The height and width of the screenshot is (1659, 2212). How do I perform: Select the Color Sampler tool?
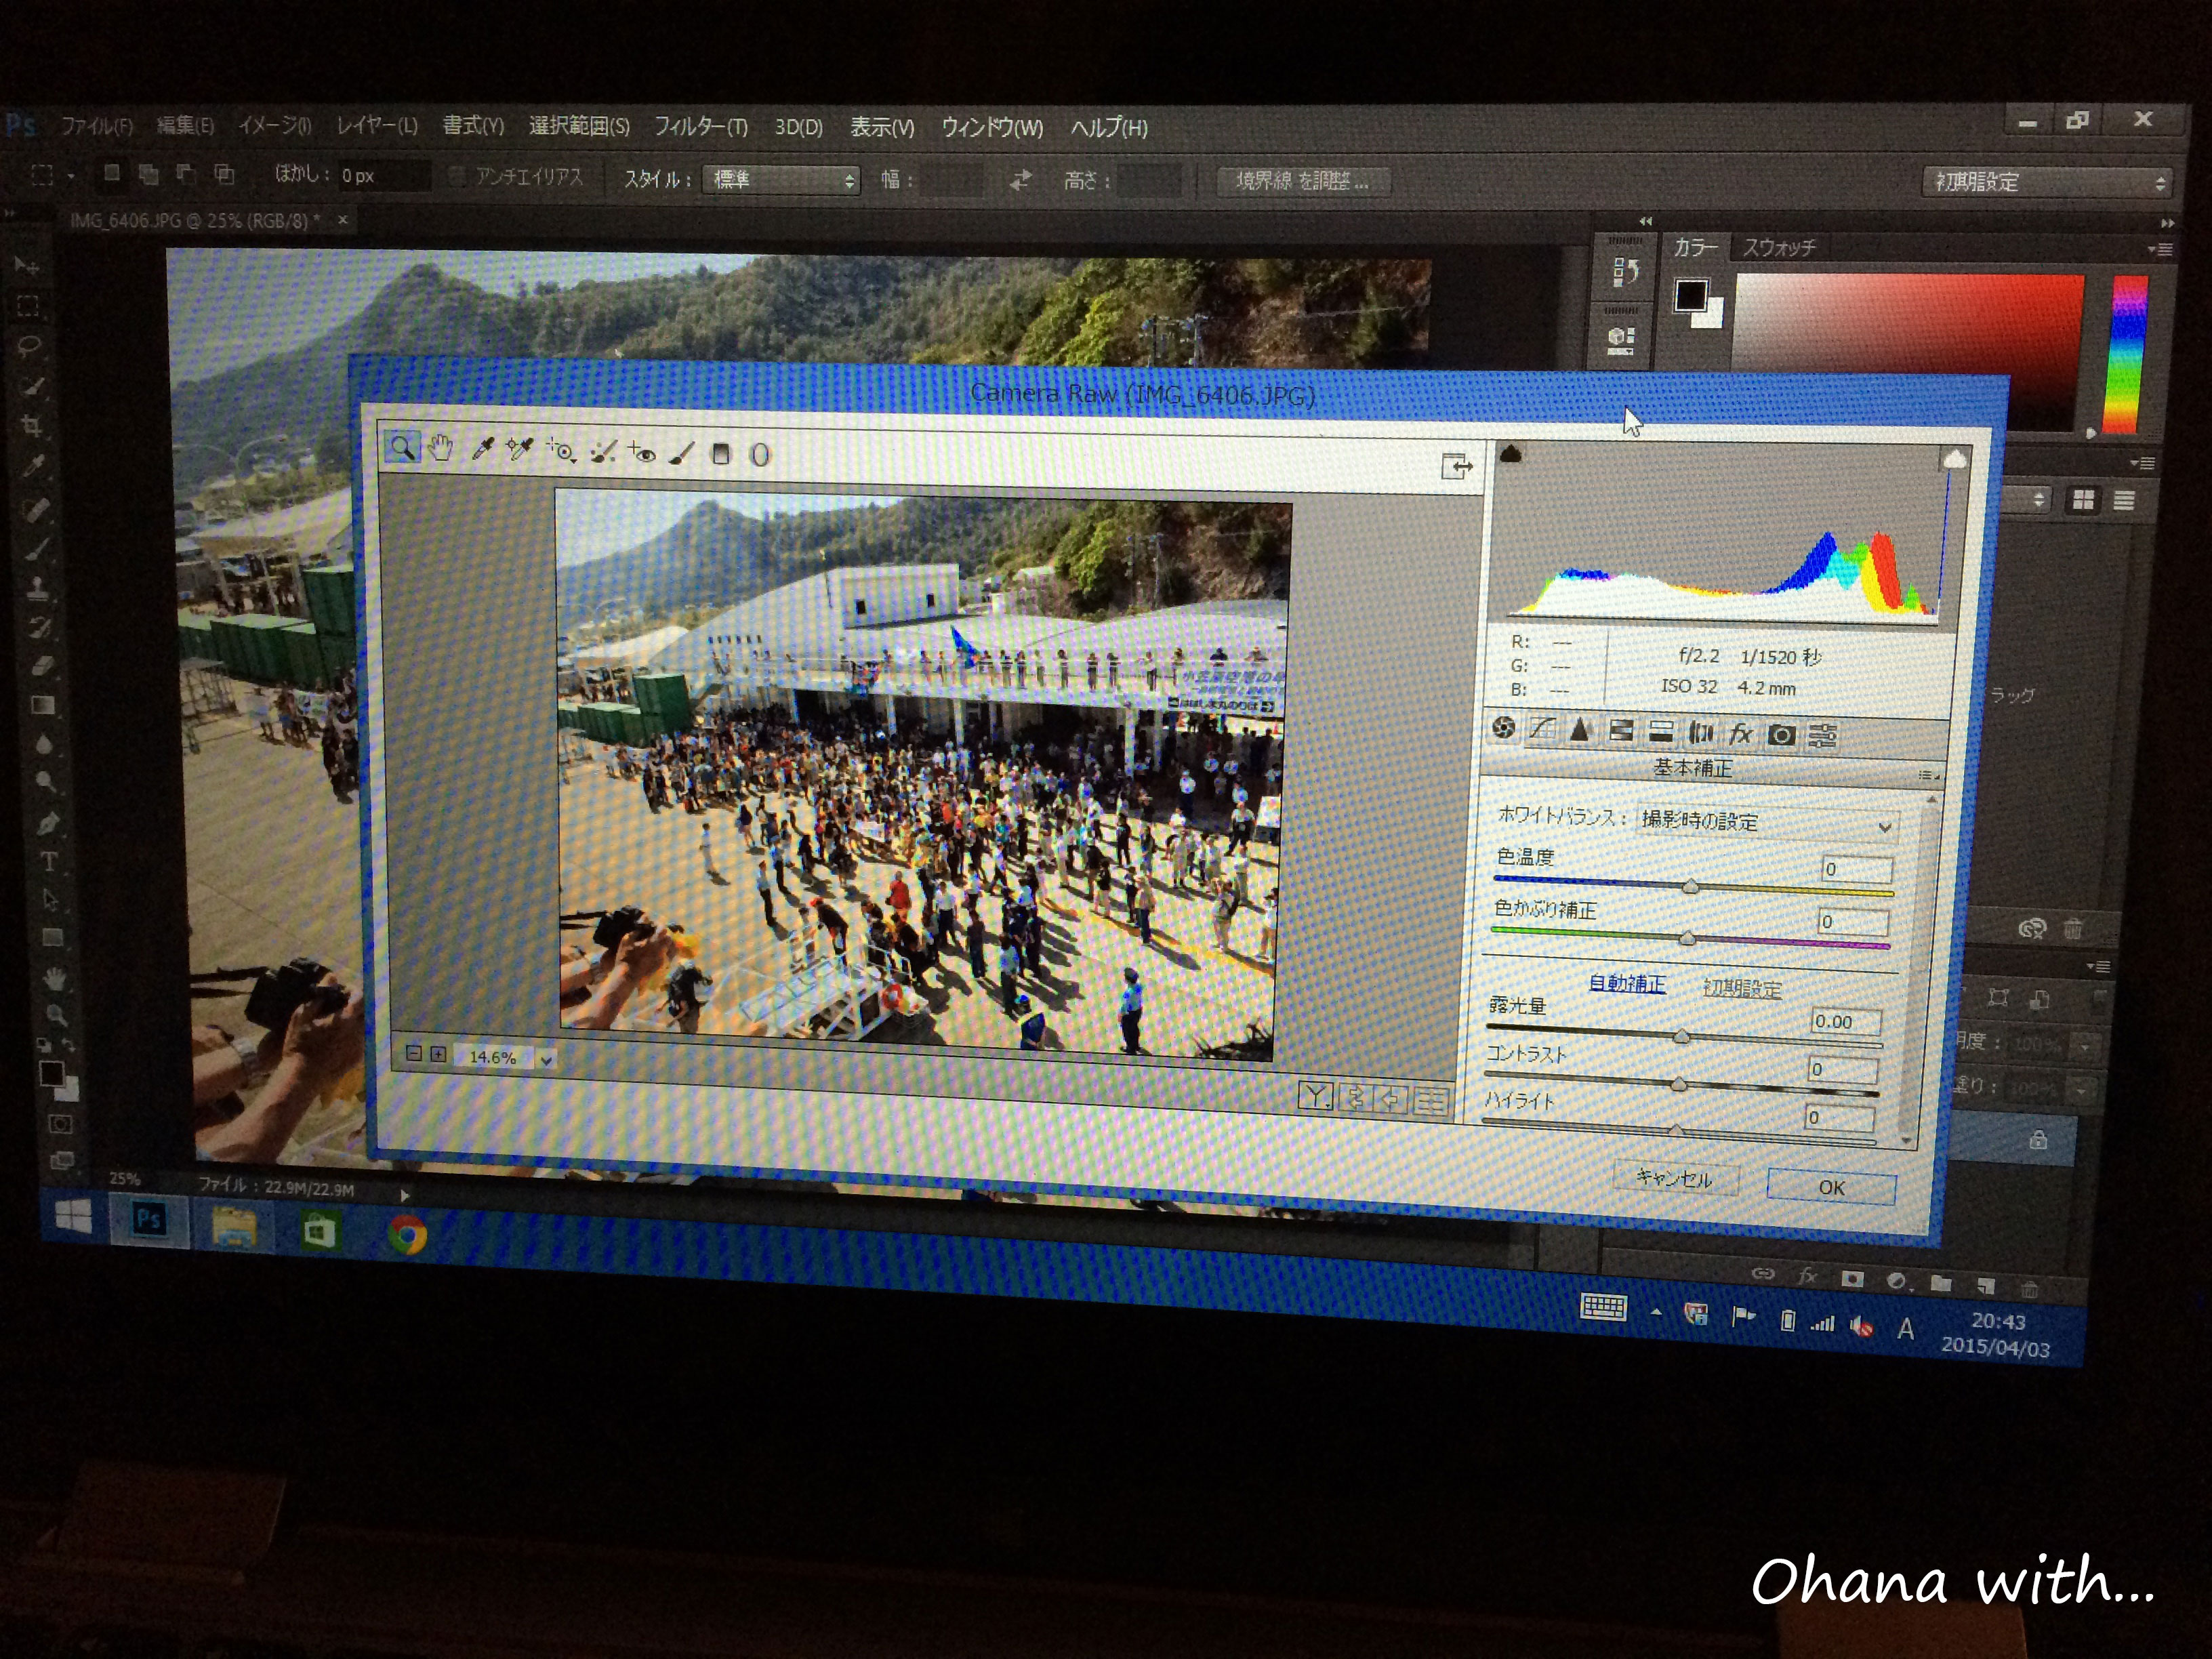[520, 450]
